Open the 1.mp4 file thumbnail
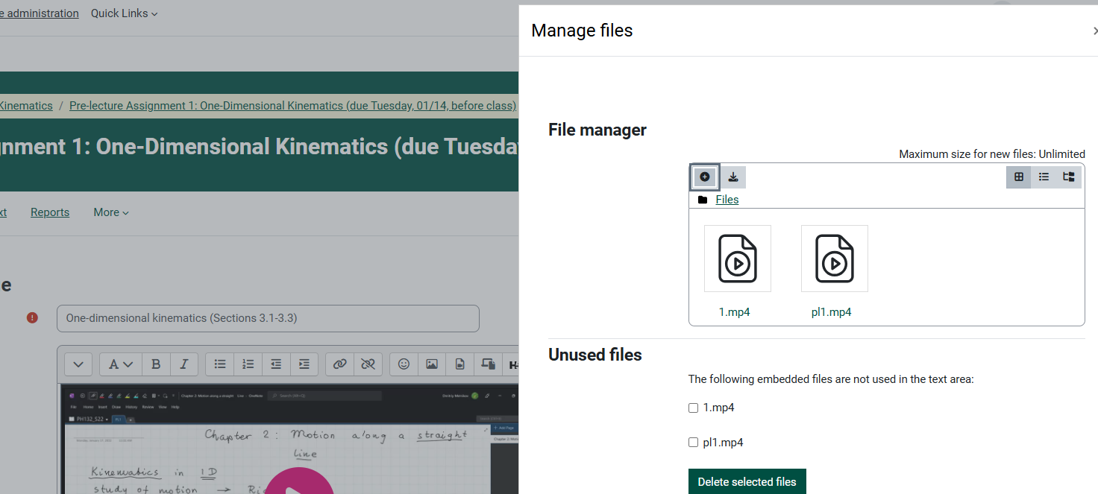 coord(737,259)
